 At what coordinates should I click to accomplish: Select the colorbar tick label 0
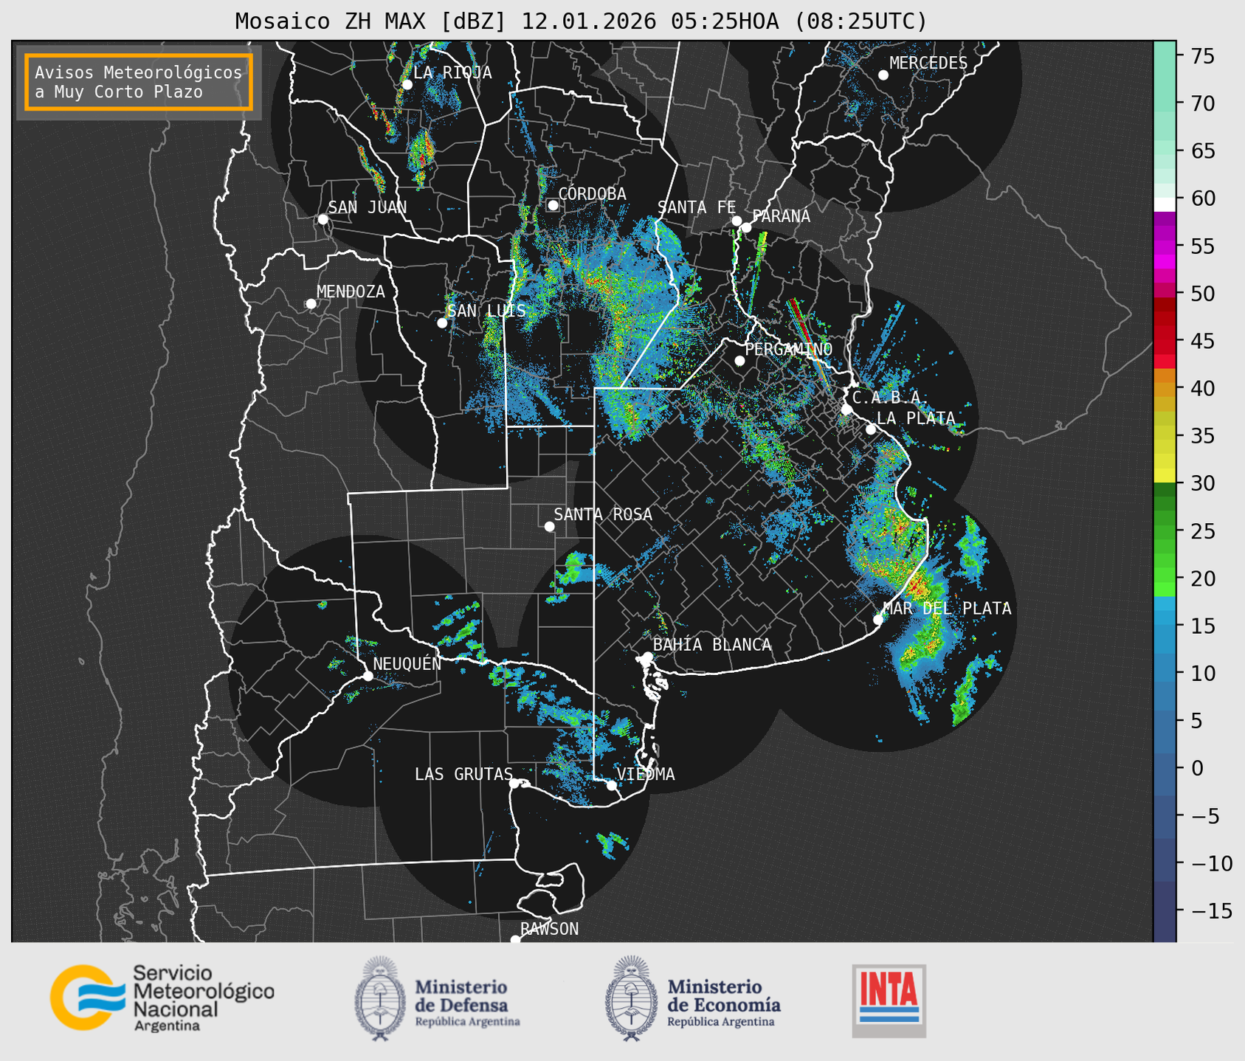coord(1197,768)
